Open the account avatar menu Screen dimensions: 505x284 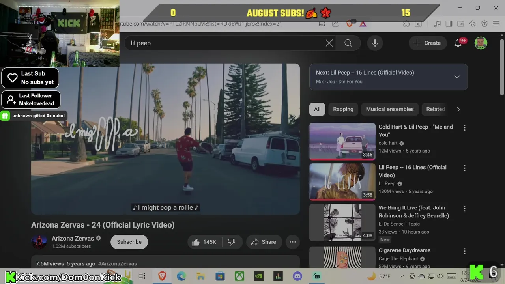(x=481, y=43)
